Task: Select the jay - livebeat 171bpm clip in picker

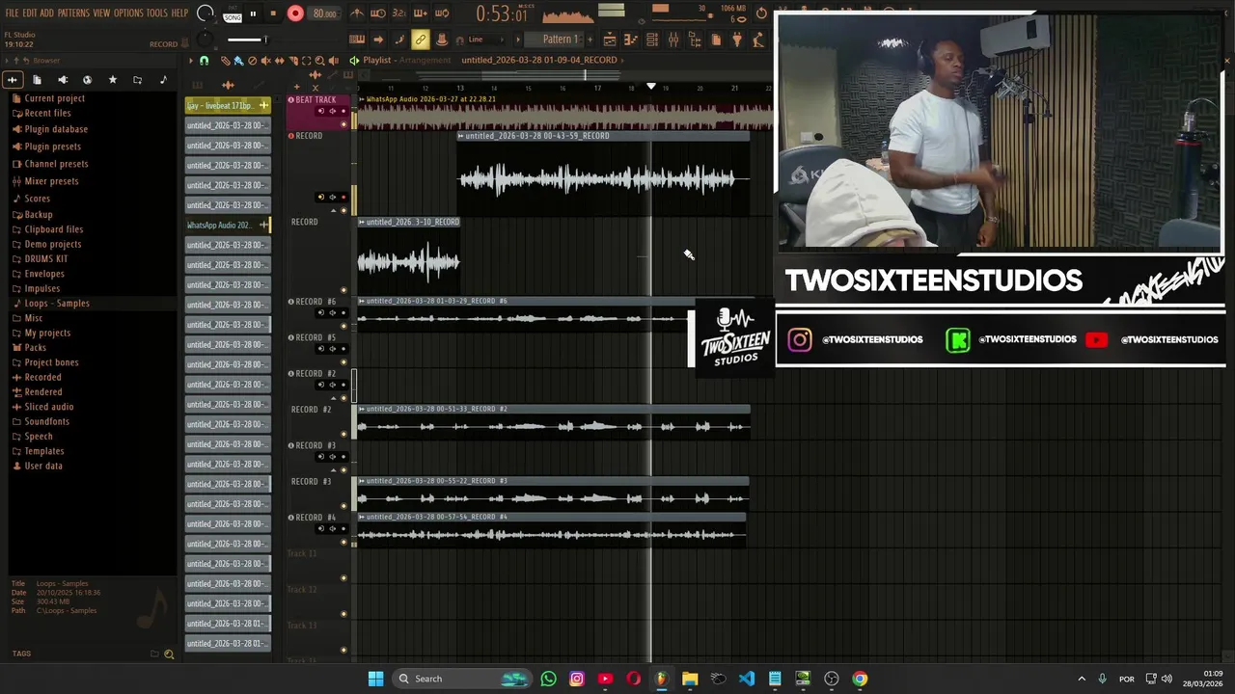Action: [x=228, y=105]
